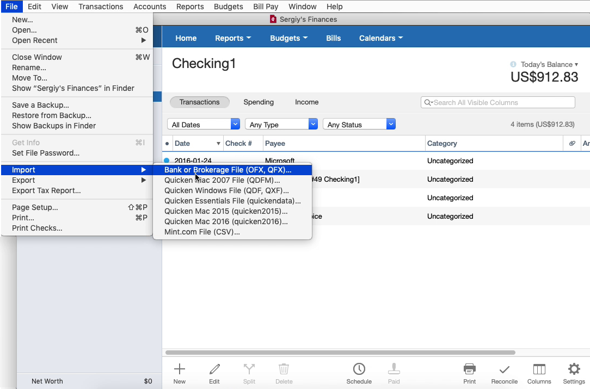Choose Restore from Backup menu item
Image resolution: width=590 pixels, height=389 pixels.
click(x=77, y=115)
